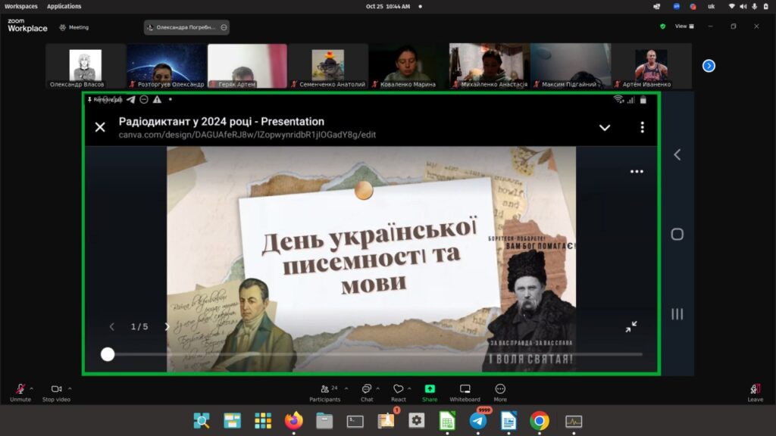Open the three-dot horizontal presentation menu
This screenshot has height=436, width=776.
tap(637, 172)
